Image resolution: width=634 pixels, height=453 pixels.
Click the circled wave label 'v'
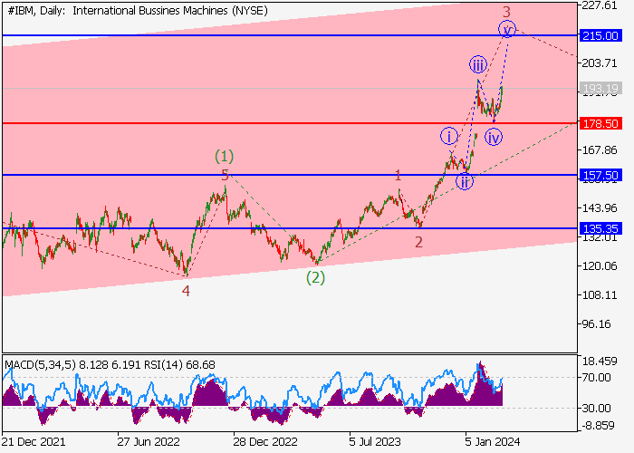point(507,29)
